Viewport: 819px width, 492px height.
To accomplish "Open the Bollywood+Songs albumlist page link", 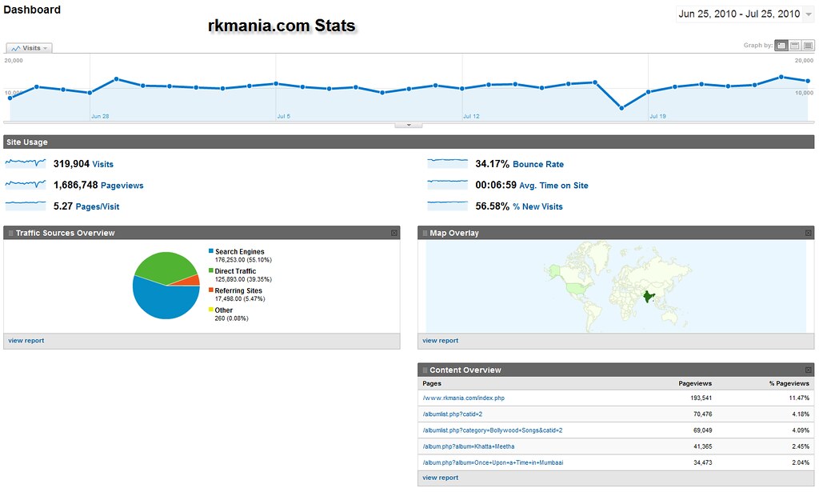I will point(493,430).
